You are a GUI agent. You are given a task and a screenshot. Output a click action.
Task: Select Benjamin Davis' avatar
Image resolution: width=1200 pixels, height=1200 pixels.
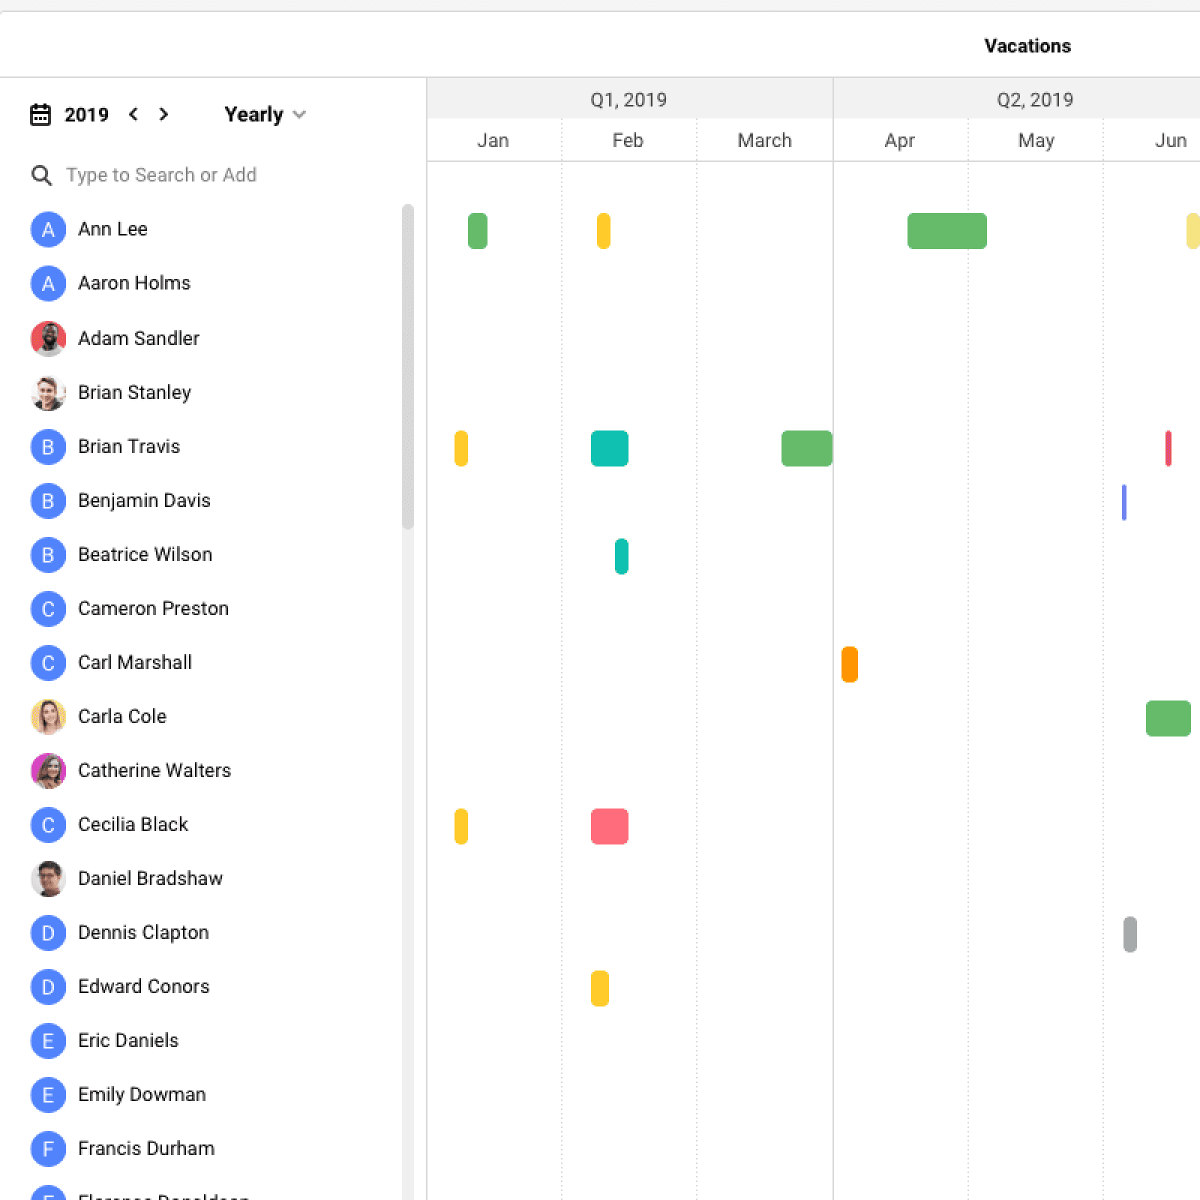[48, 501]
